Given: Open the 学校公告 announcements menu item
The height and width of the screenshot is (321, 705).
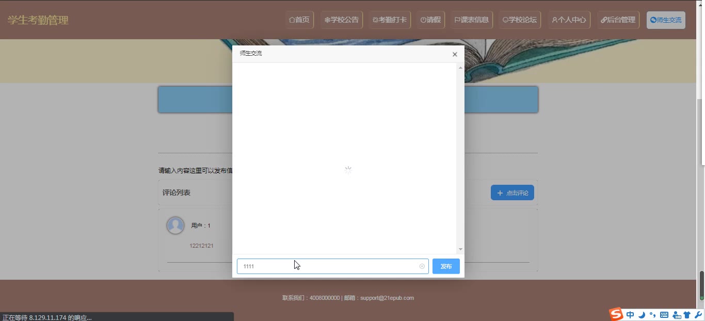Looking at the screenshot, I should pos(342,20).
